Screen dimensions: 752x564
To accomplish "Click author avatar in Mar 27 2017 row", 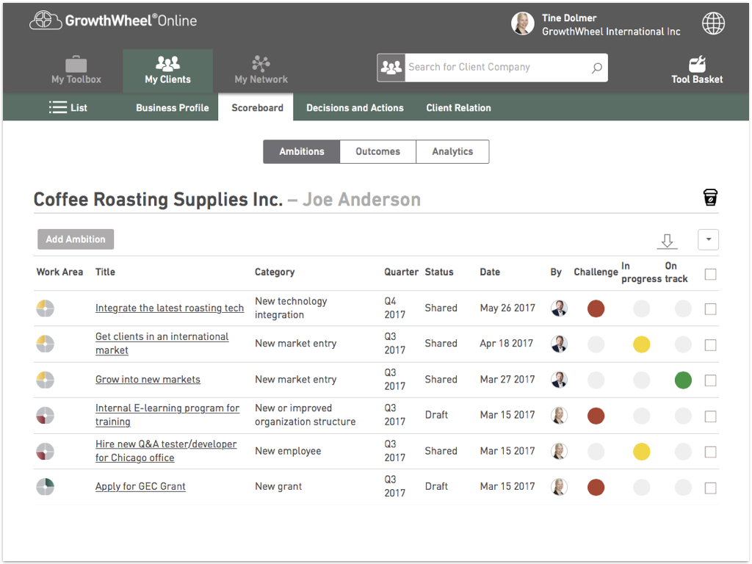I will click(x=559, y=380).
